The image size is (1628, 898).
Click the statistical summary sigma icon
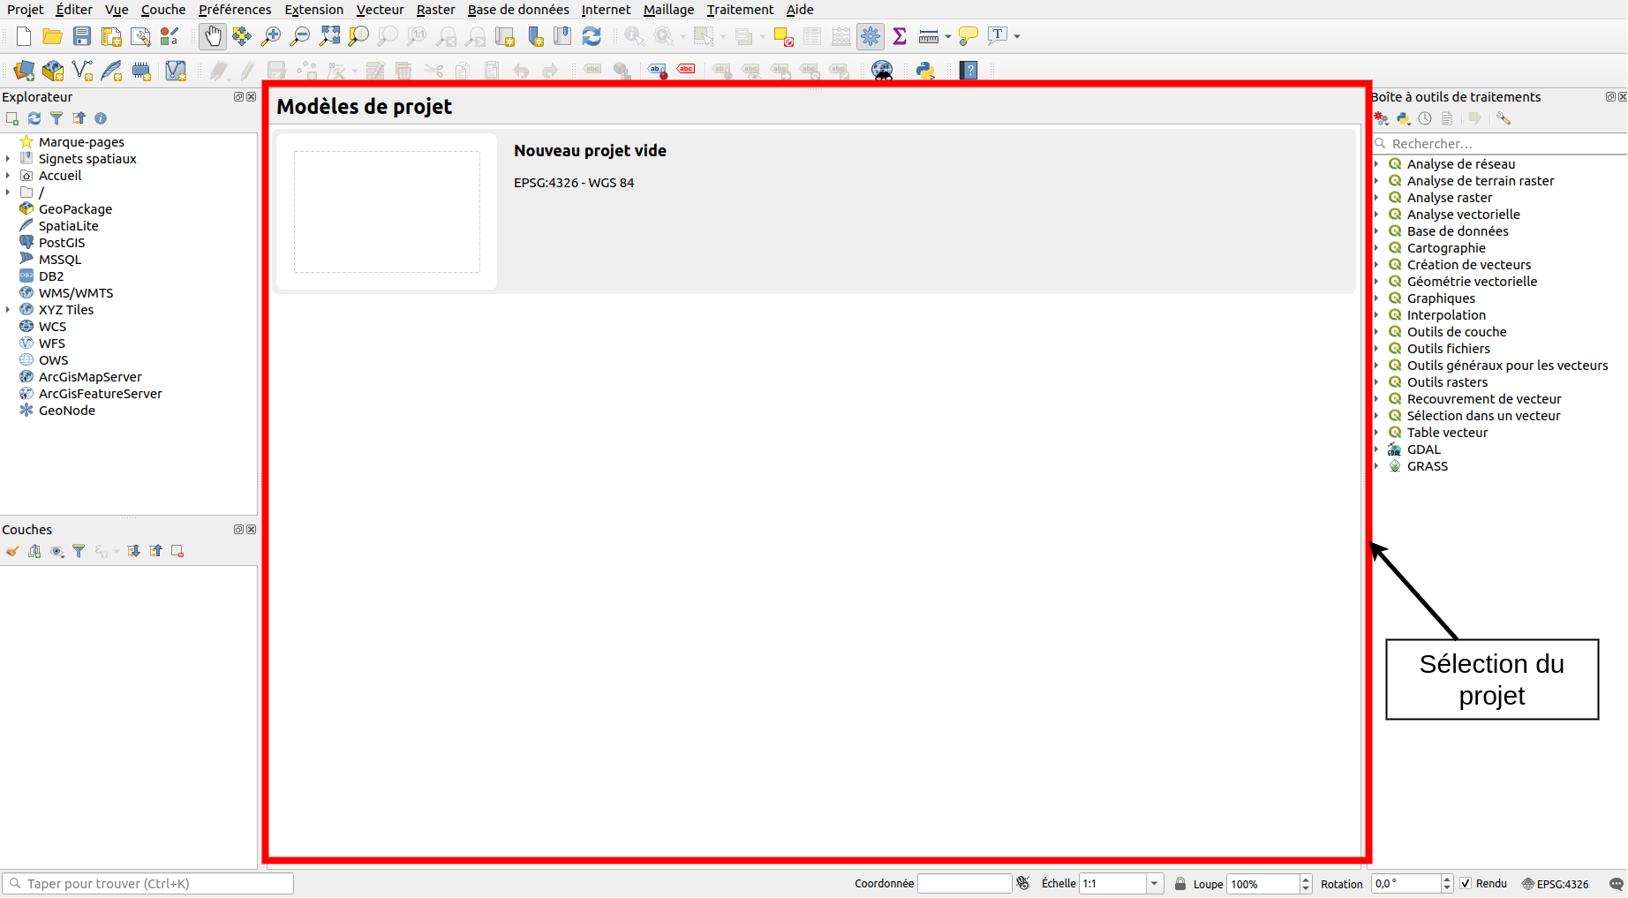pos(900,36)
